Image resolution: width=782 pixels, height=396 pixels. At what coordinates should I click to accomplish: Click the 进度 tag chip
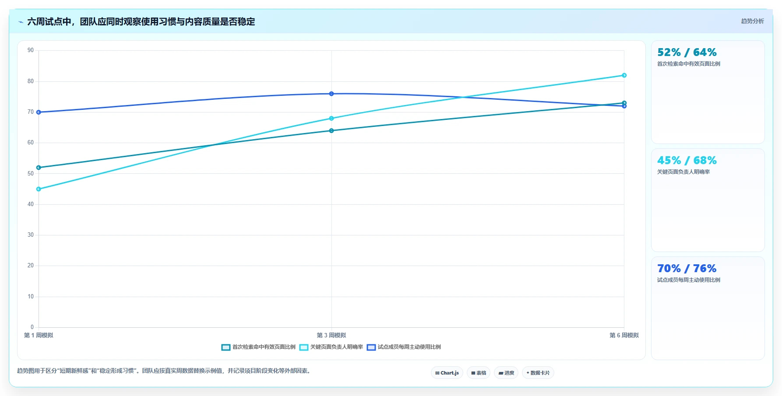pos(506,373)
